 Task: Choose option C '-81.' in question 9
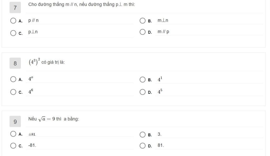tap(13, 146)
